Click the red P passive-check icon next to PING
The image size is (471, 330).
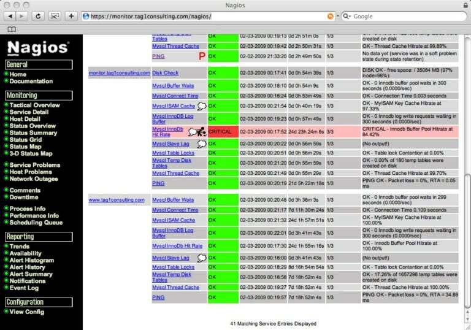(x=202, y=56)
